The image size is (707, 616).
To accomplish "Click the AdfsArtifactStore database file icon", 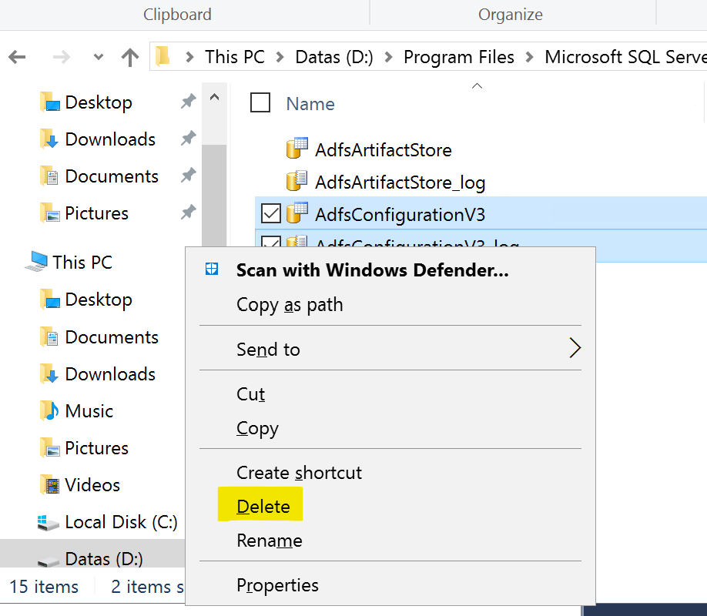I will (x=297, y=149).
